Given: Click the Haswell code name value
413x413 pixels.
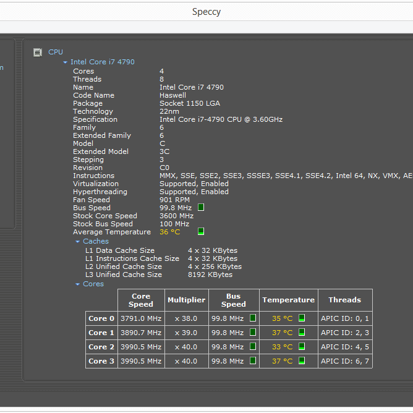Looking at the screenshot, I should click(x=172, y=95).
